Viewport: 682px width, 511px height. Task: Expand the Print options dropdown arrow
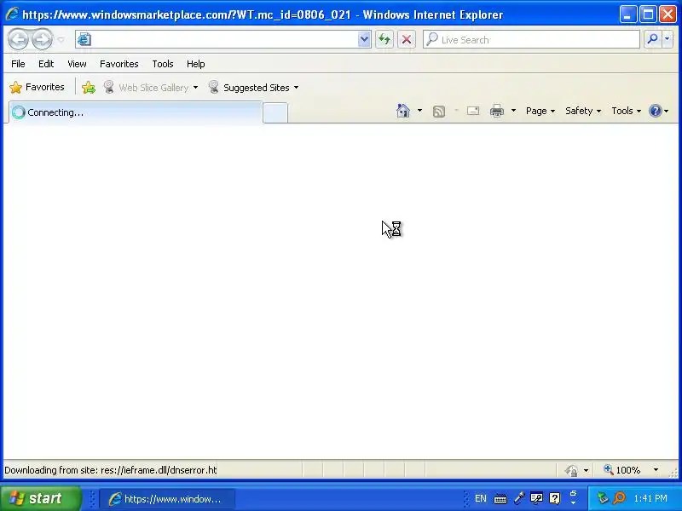tap(513, 111)
